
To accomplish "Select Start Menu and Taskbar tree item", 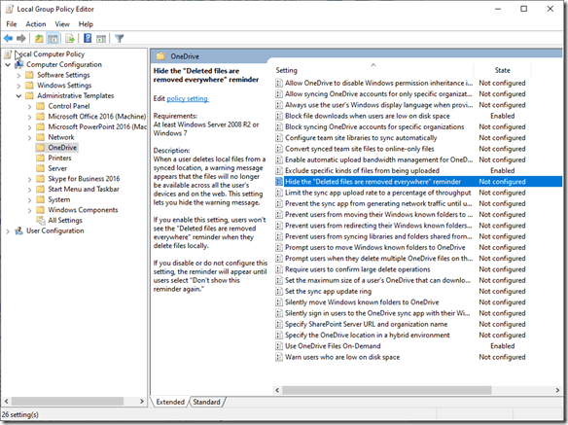I will (84, 189).
